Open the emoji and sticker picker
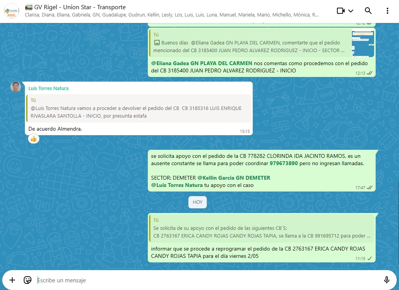 point(28,280)
